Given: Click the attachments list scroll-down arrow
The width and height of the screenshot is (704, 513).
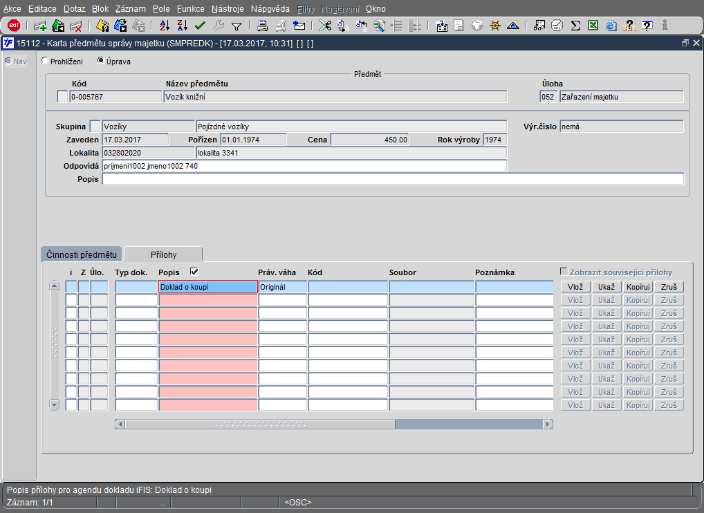Looking at the screenshot, I should 55,404.
